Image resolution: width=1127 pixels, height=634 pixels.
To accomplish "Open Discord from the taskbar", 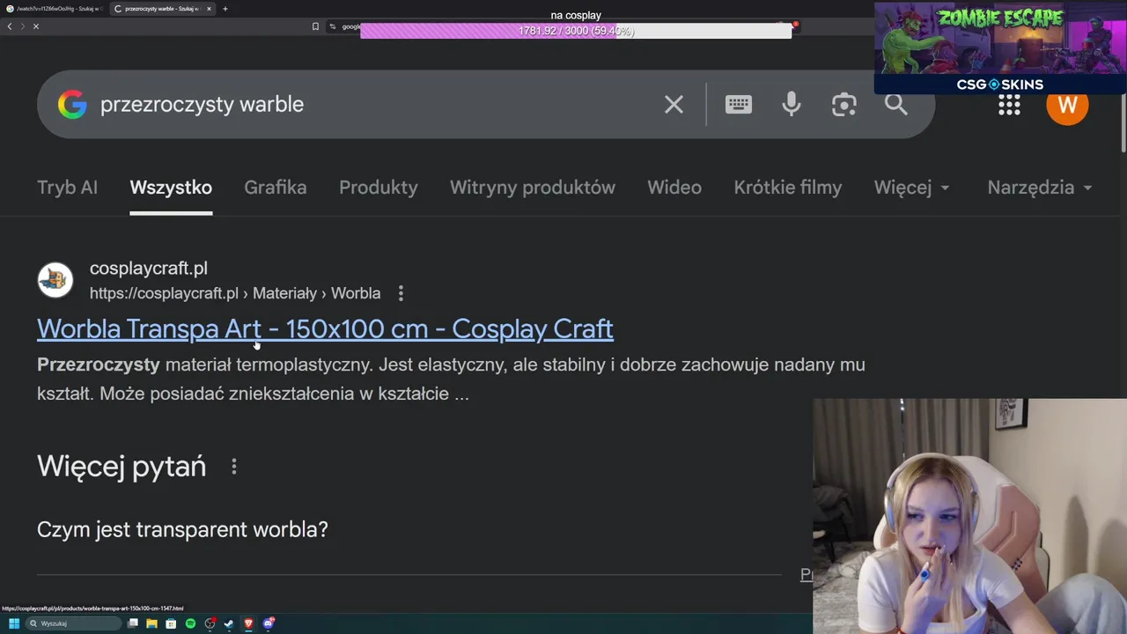I will point(269,623).
